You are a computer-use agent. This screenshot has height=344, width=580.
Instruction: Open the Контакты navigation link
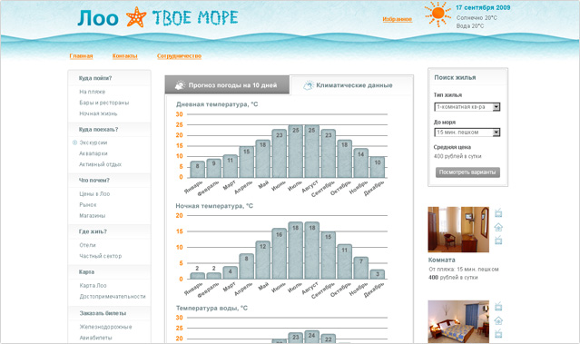tap(124, 56)
